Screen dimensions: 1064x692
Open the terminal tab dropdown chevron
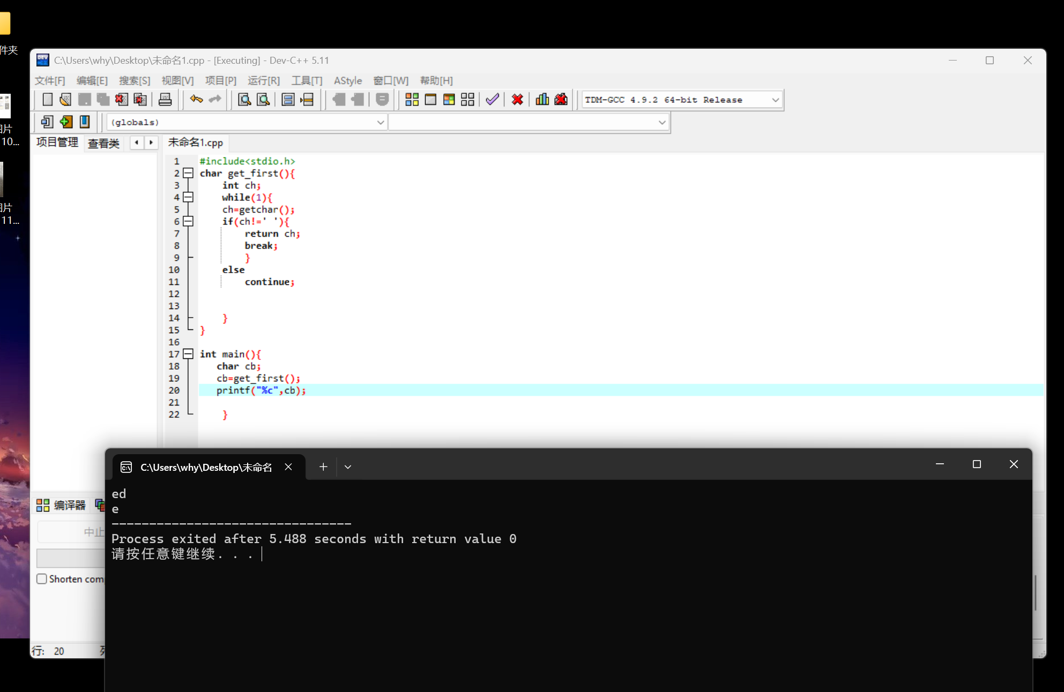(x=348, y=467)
